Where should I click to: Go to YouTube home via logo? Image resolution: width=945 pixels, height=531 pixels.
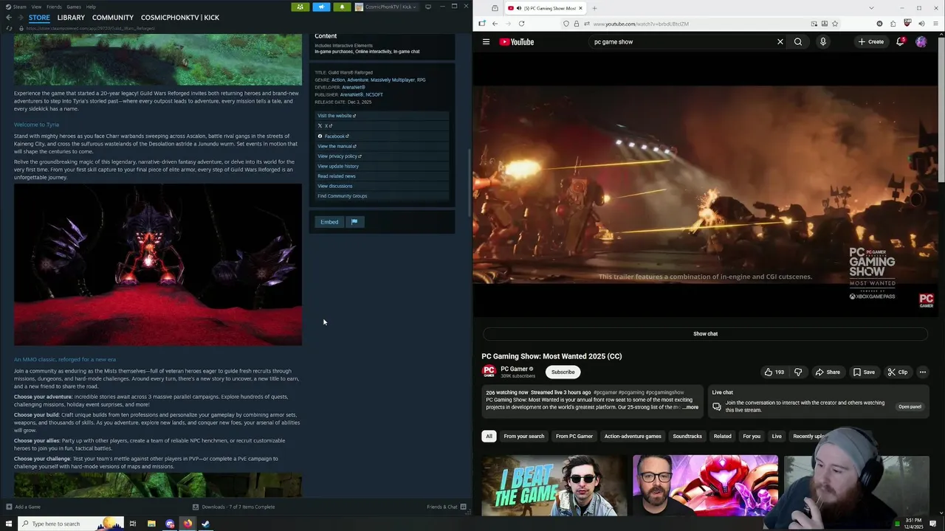coord(516,42)
